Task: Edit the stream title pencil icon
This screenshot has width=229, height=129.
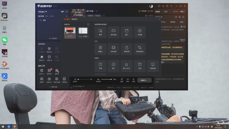Action: 97,11
